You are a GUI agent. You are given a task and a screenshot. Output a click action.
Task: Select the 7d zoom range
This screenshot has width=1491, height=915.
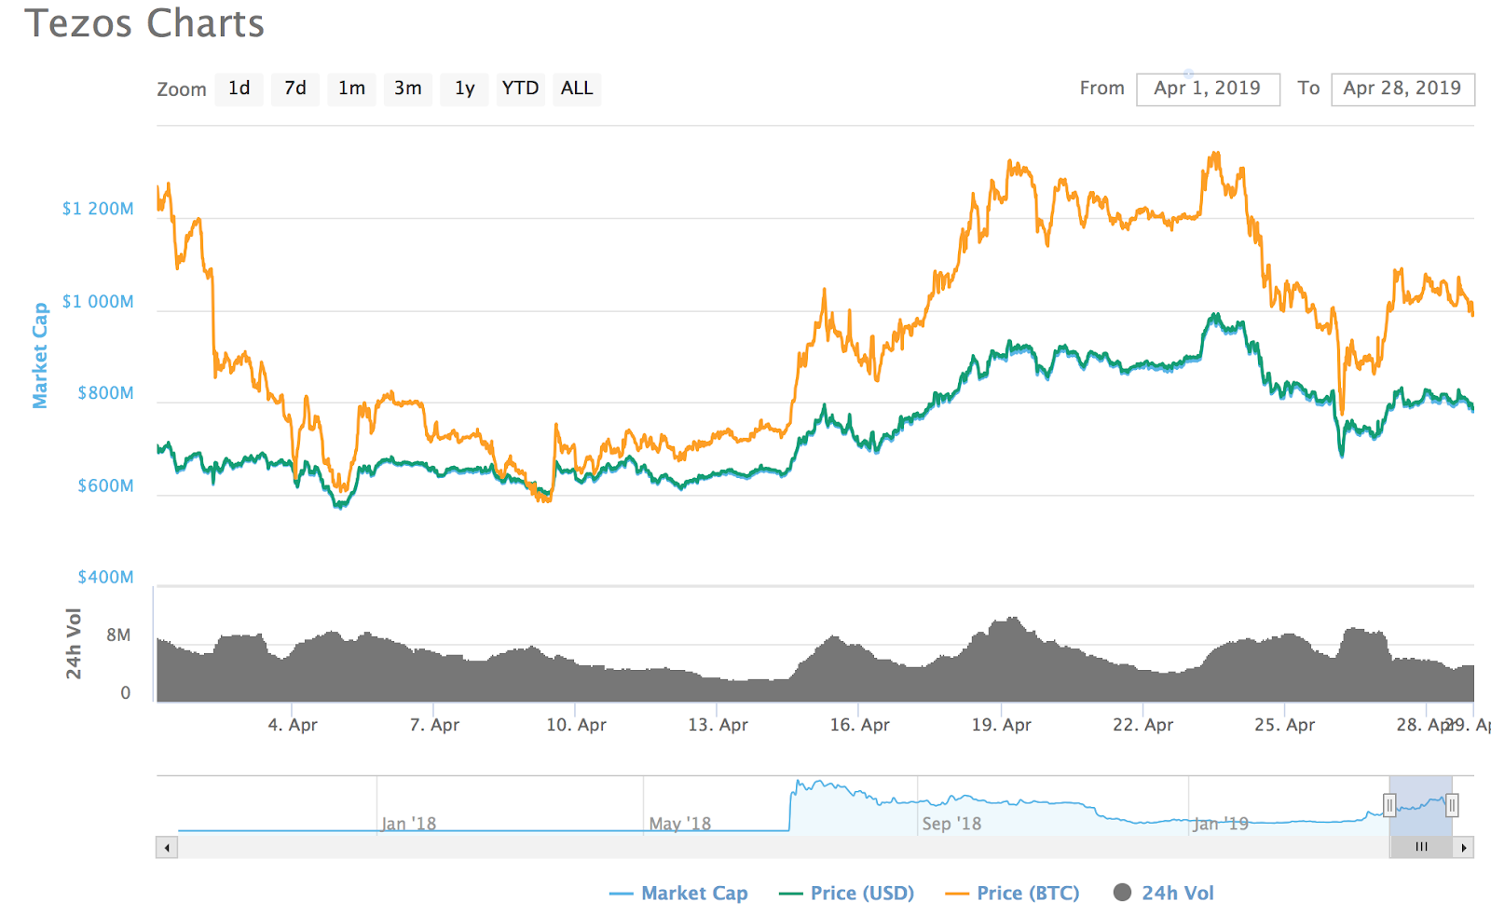click(295, 89)
